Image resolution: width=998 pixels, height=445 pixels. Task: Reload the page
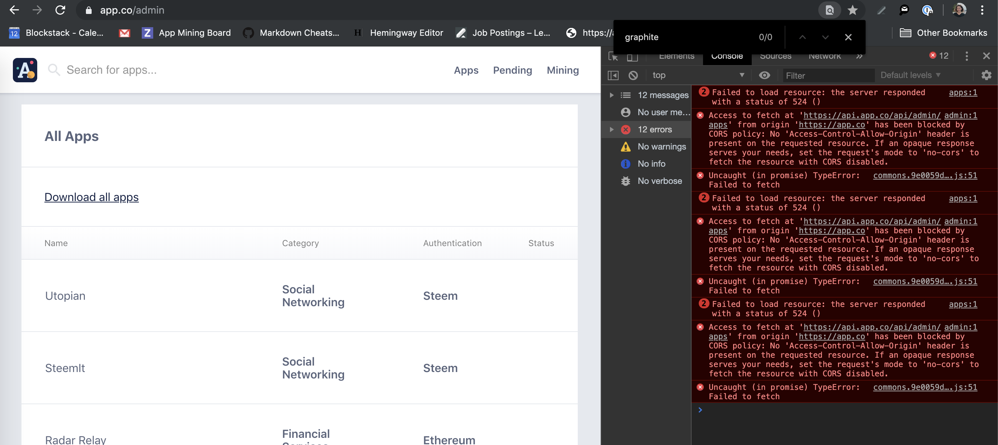tap(61, 10)
